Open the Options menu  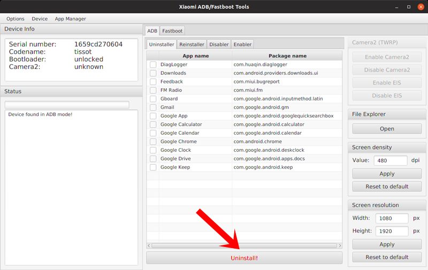16,19
